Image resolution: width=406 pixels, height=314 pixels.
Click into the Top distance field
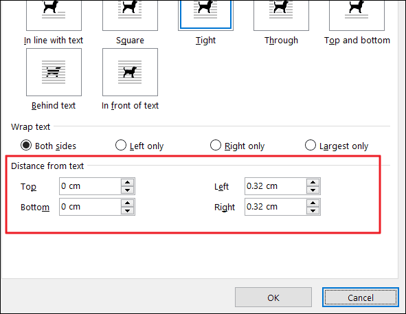pos(90,186)
